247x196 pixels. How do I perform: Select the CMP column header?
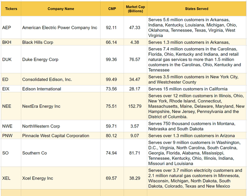112,9
